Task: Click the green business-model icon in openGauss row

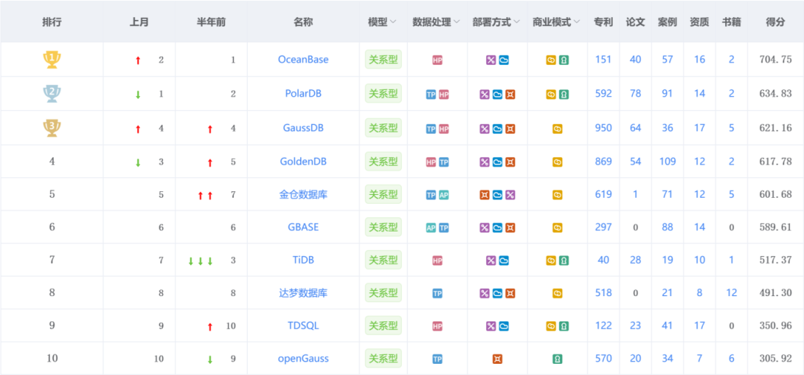Action: tap(558, 359)
